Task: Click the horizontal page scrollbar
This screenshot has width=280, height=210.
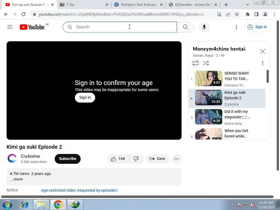Action: pyautogui.click(x=137, y=197)
